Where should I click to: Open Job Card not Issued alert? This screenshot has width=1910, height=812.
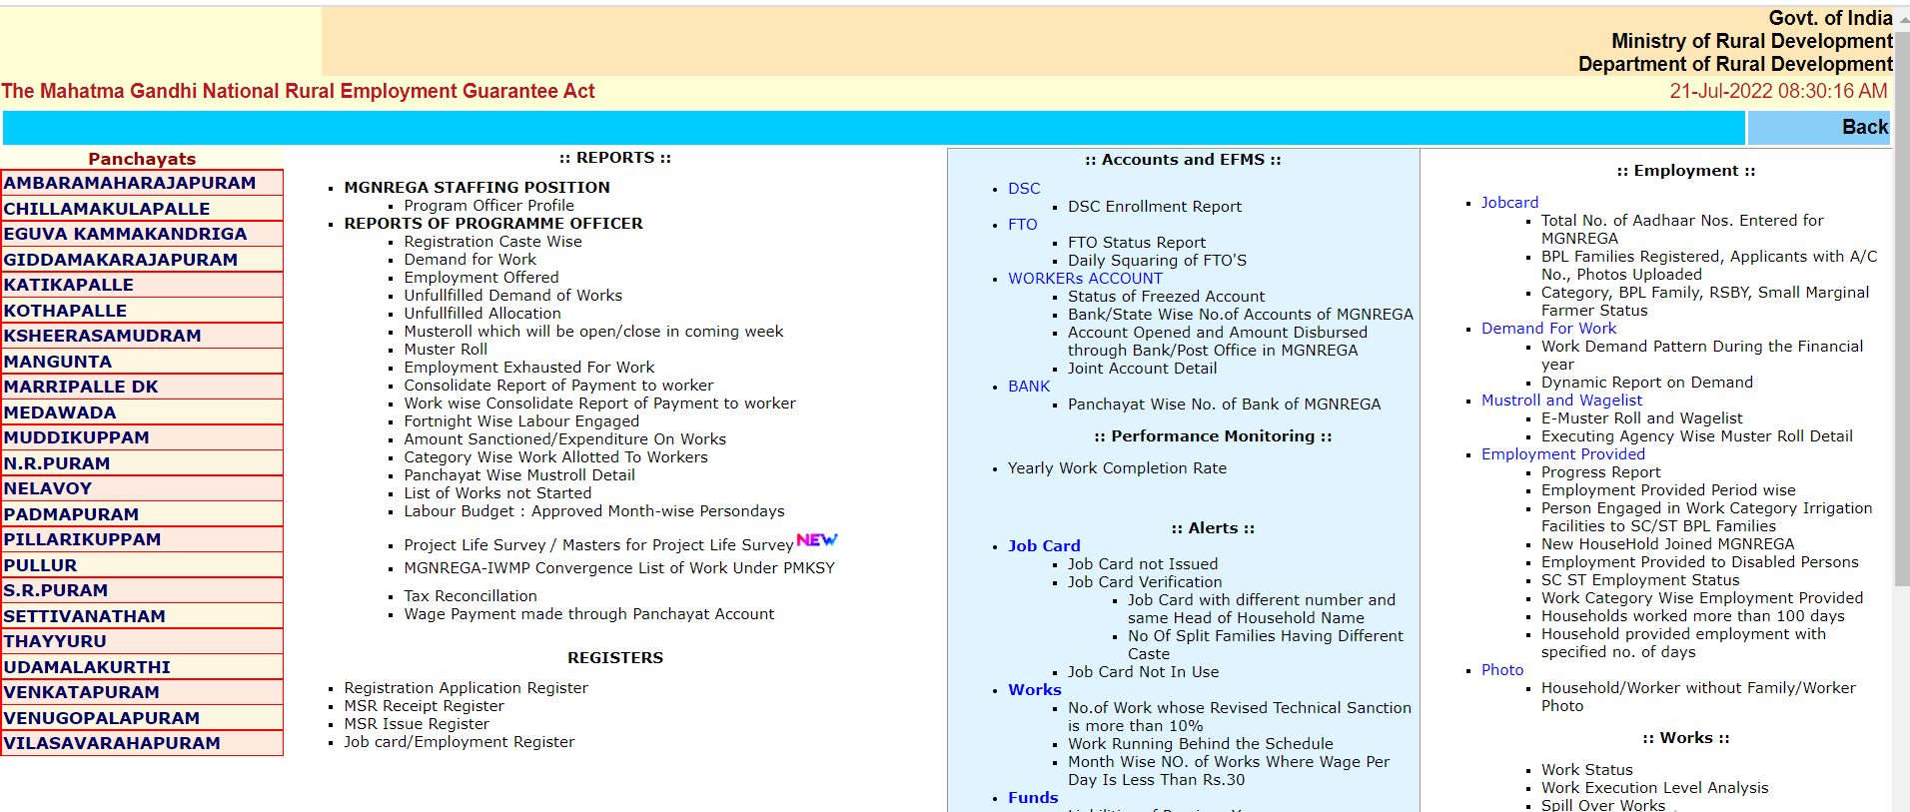pos(1143,564)
